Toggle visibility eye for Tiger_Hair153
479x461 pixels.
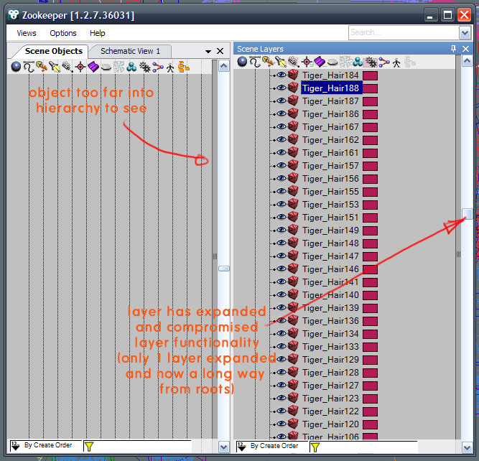click(x=282, y=204)
